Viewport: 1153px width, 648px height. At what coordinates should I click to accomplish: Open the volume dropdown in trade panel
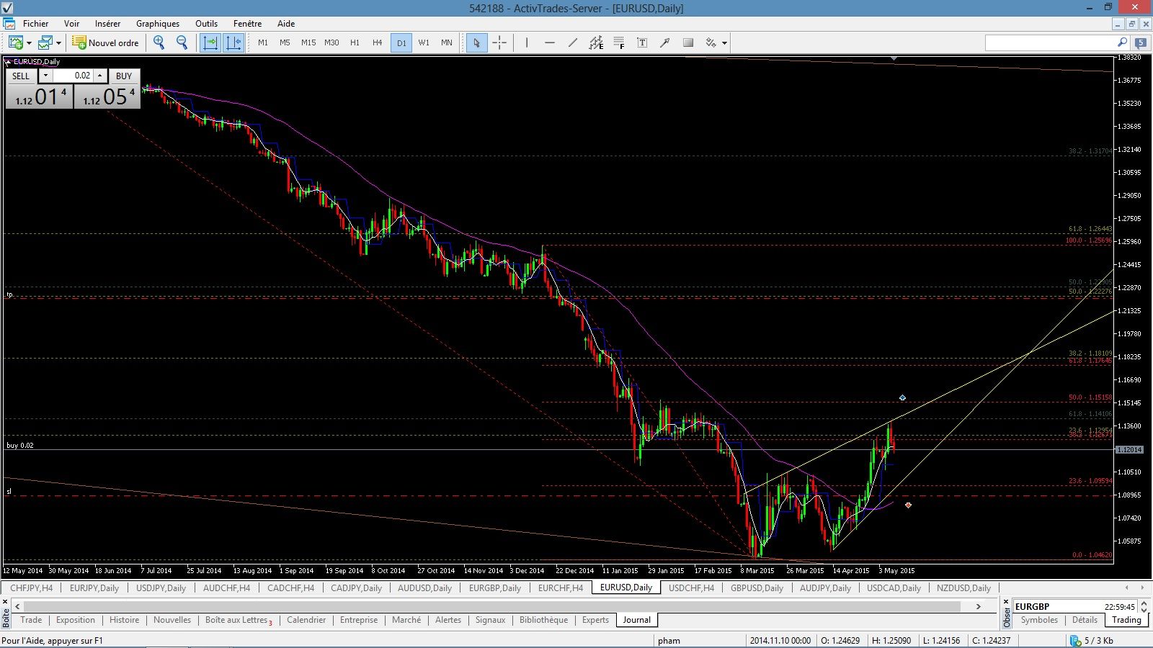point(45,76)
